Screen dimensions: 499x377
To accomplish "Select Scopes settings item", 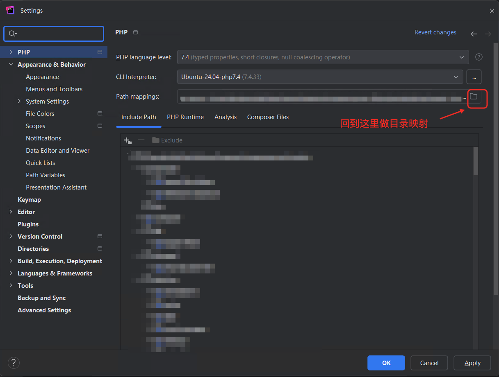I will [35, 126].
